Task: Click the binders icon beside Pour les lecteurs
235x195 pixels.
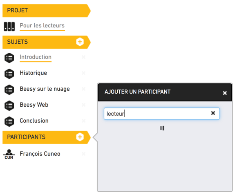Action: (9, 27)
